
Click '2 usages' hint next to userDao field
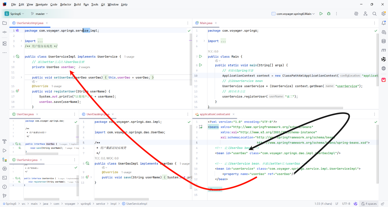click(84, 67)
